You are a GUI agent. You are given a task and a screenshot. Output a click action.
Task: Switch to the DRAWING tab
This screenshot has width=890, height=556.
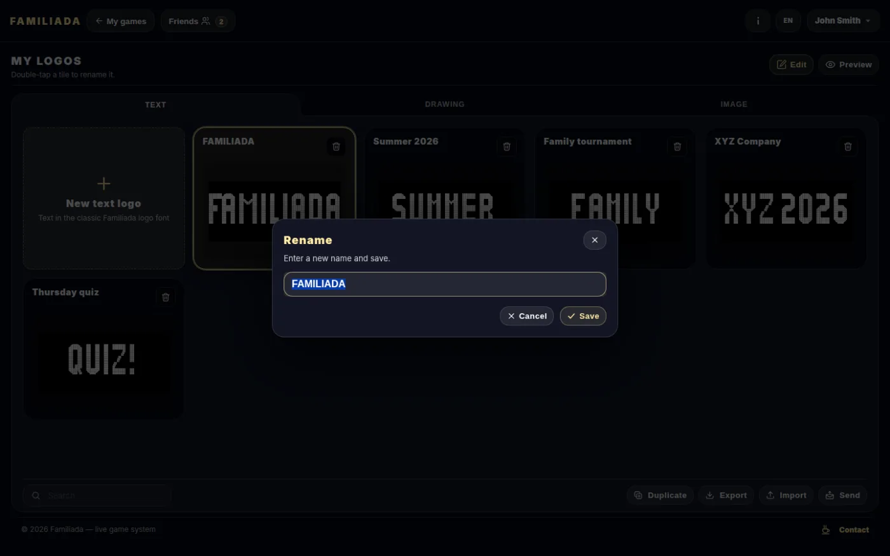[444, 104]
